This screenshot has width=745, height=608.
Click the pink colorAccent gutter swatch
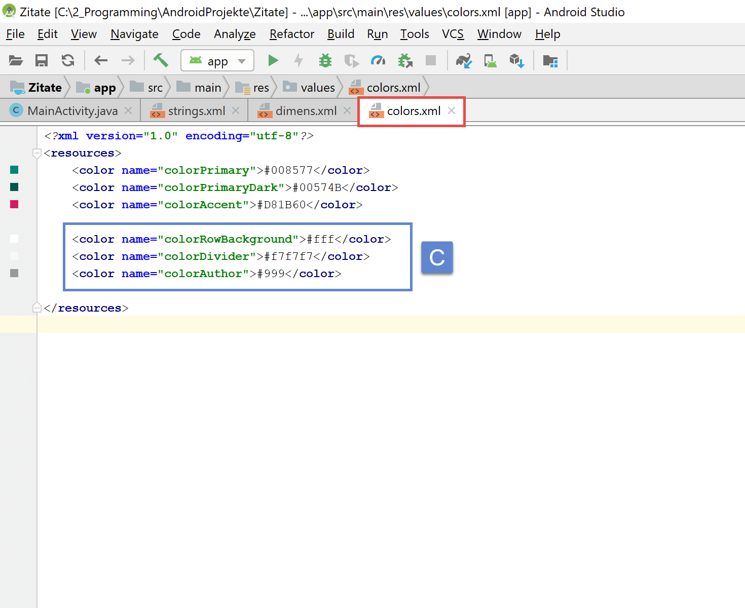(x=14, y=204)
